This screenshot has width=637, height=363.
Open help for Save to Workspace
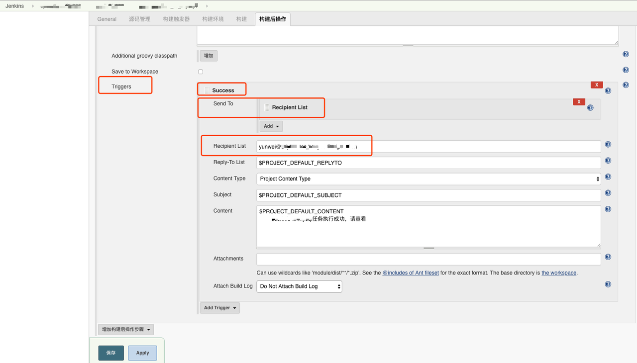(x=626, y=70)
